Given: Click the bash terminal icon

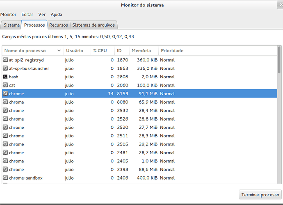Looking at the screenshot, I should [x=5, y=77].
